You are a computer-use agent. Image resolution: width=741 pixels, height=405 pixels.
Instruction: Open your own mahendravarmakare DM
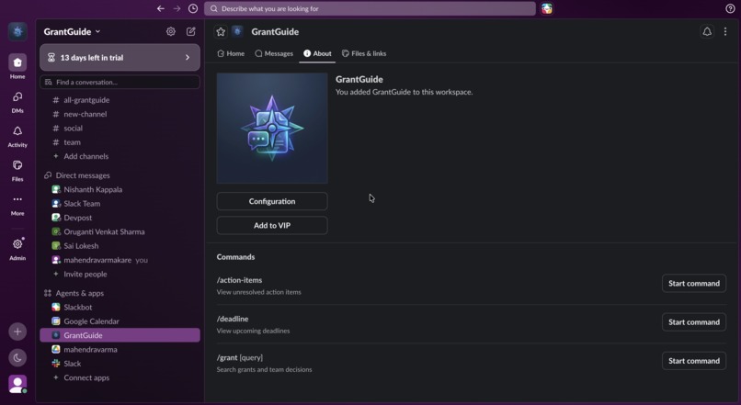[120, 260]
